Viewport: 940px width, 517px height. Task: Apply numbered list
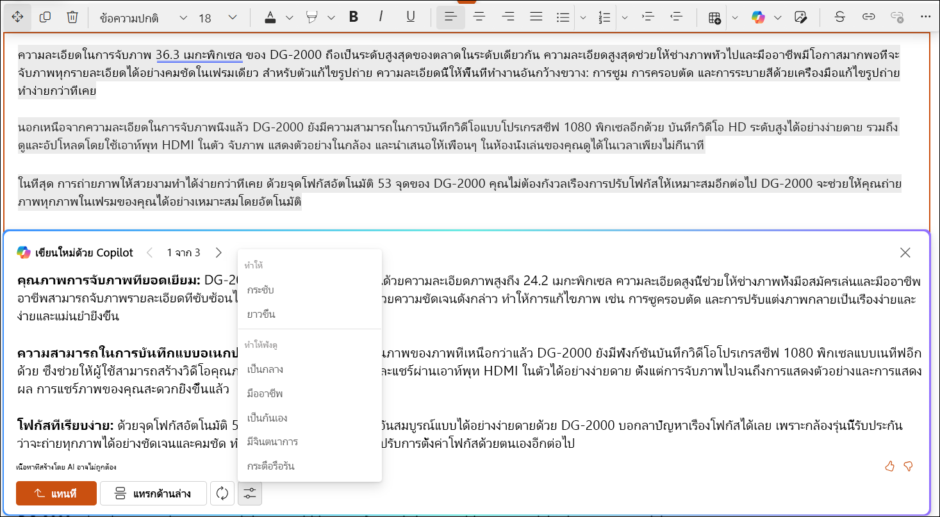click(604, 17)
